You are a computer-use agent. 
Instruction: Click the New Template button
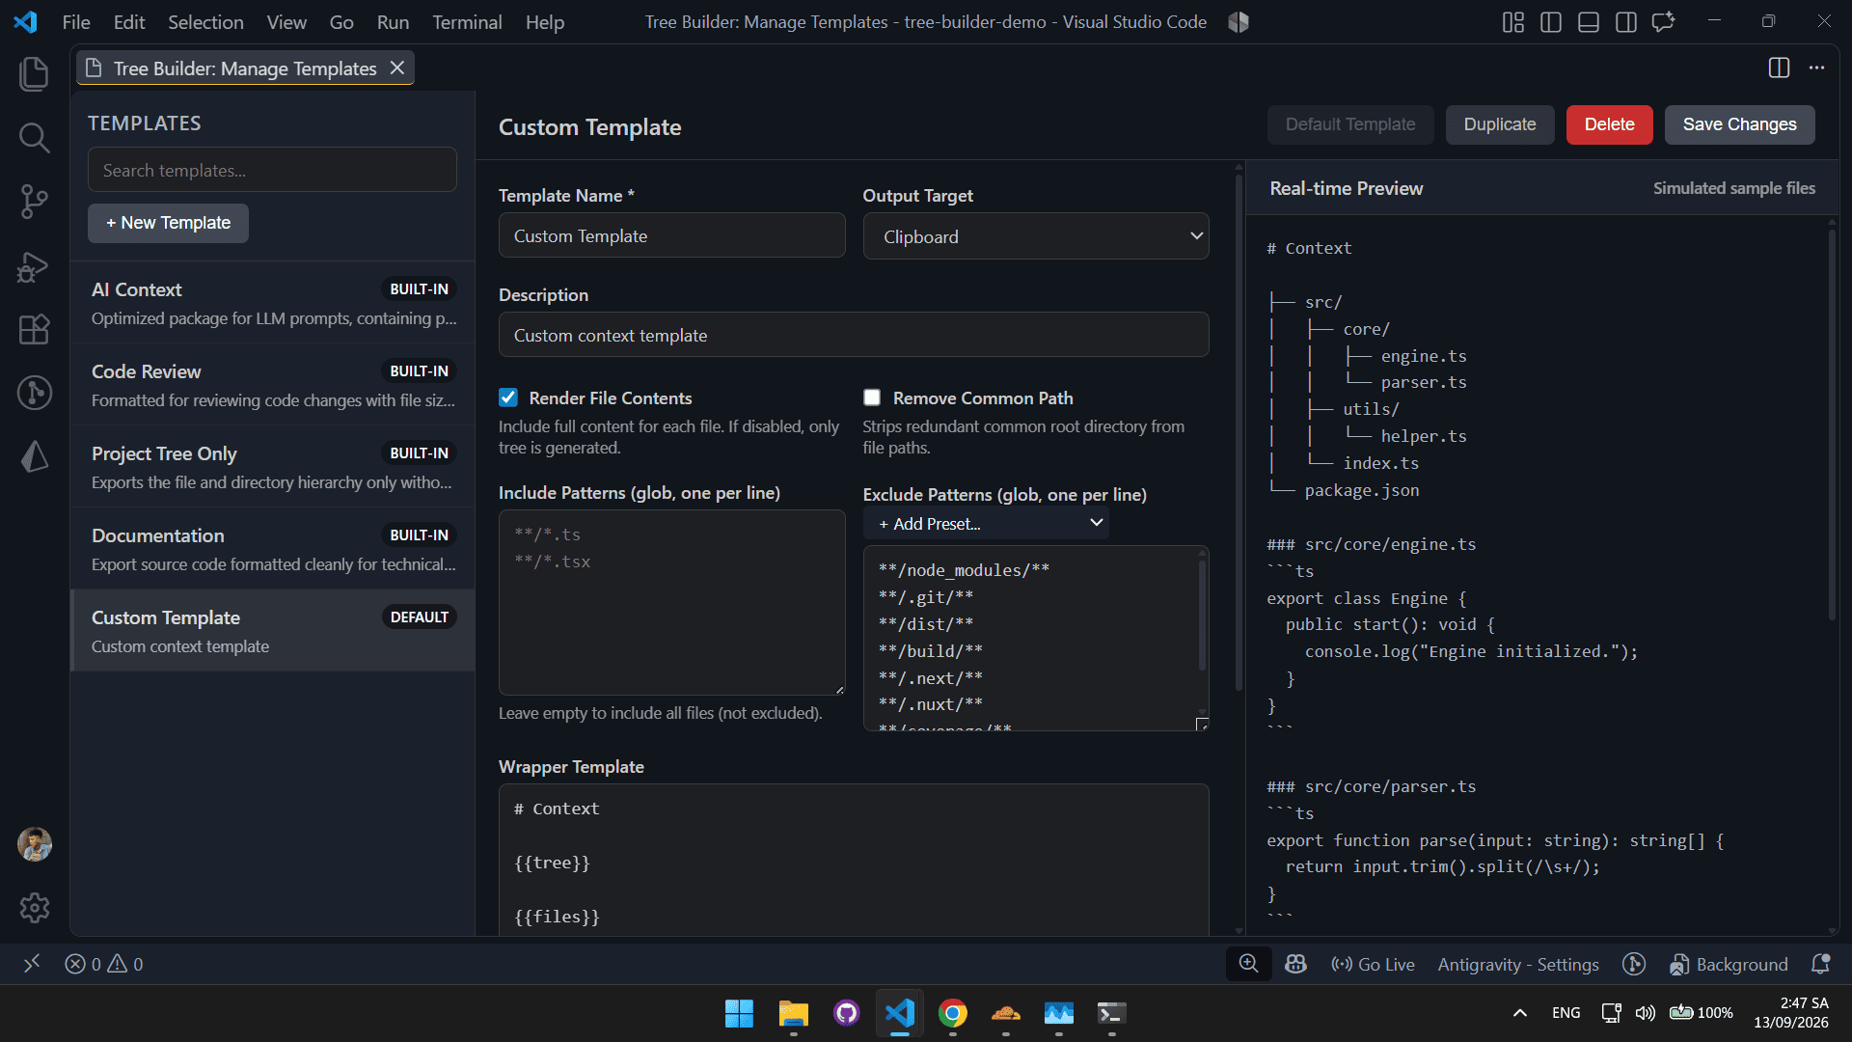point(168,223)
